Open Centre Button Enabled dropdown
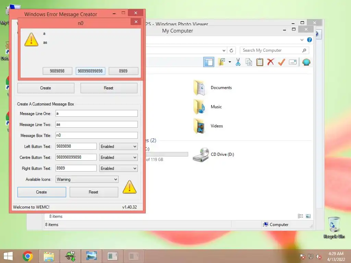The height and width of the screenshot is (263, 351). click(x=118, y=158)
